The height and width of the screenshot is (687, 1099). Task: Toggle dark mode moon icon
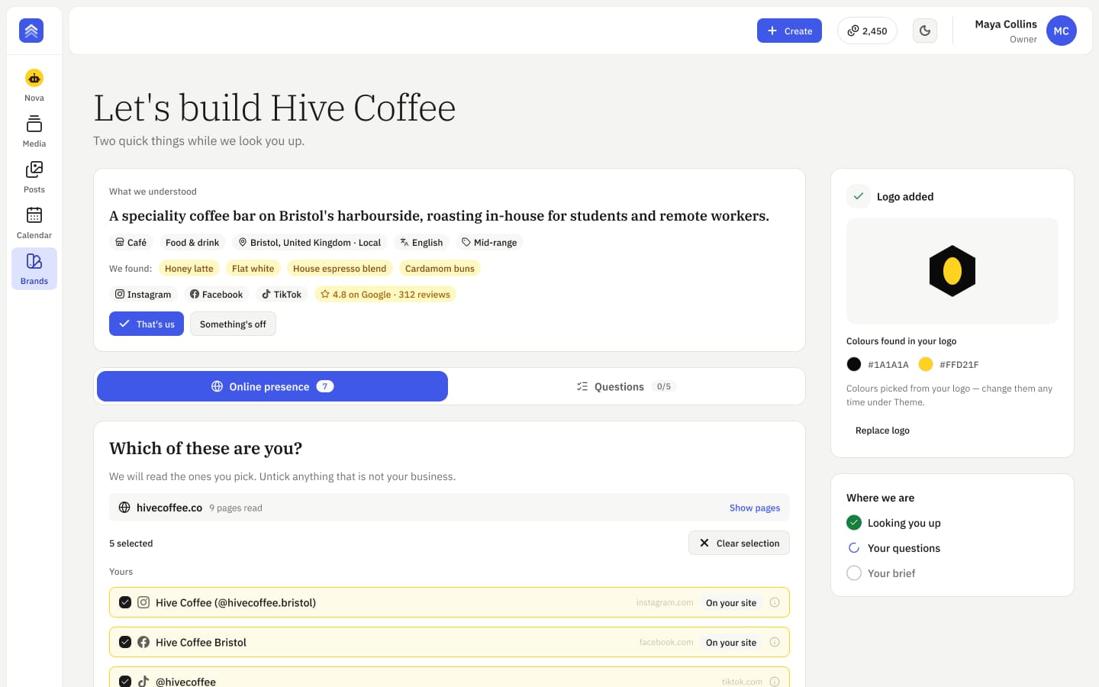[x=925, y=31]
